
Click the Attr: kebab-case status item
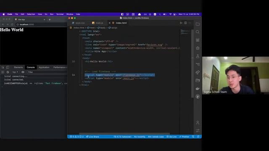tap(156, 137)
